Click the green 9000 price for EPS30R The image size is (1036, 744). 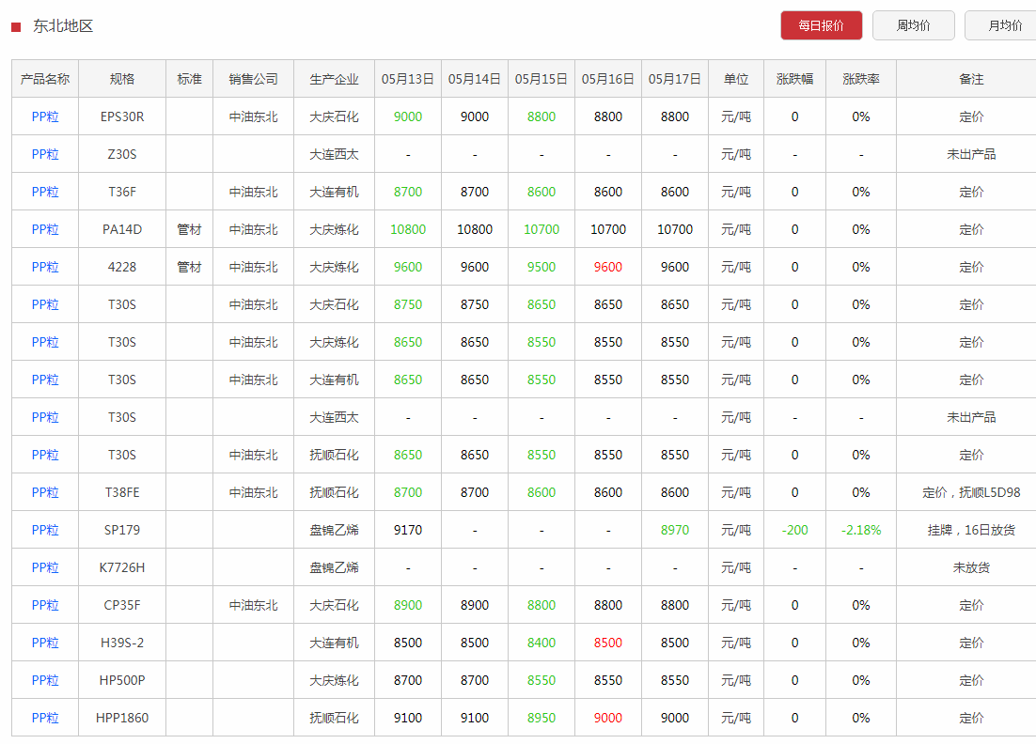[x=408, y=116]
